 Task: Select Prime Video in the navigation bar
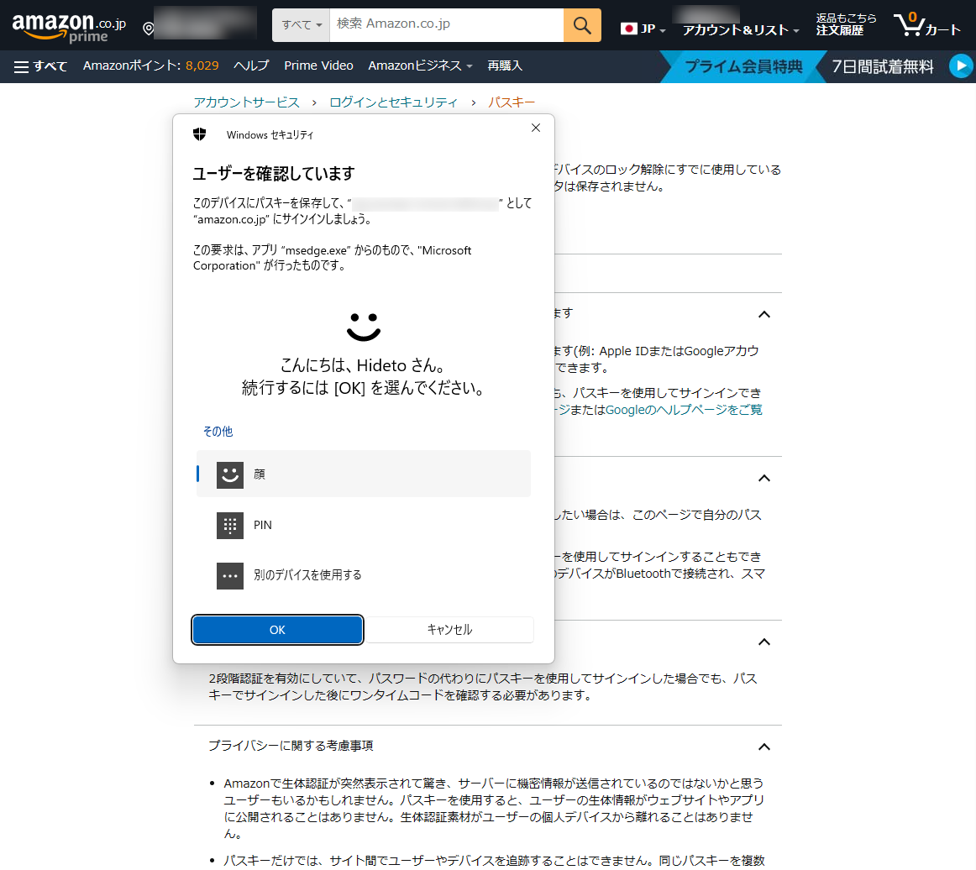[x=318, y=65]
